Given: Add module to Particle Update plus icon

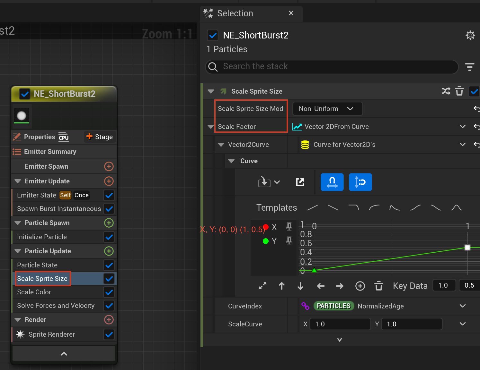Looking at the screenshot, I should pos(109,251).
